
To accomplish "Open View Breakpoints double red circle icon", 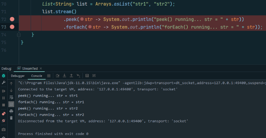I will pyautogui.click(x=3, y=114).
